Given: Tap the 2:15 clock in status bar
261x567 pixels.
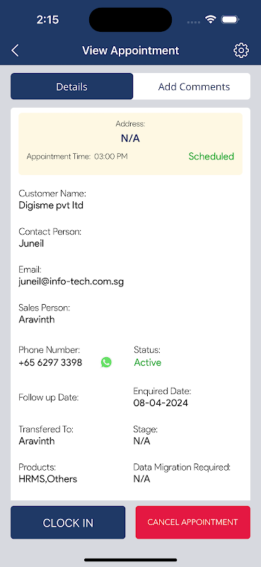Looking at the screenshot, I should tap(49, 20).
